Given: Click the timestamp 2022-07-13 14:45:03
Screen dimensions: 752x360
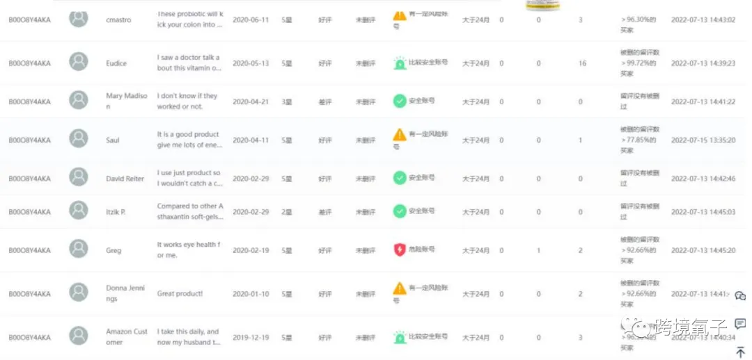Looking at the screenshot, I should coord(703,211).
